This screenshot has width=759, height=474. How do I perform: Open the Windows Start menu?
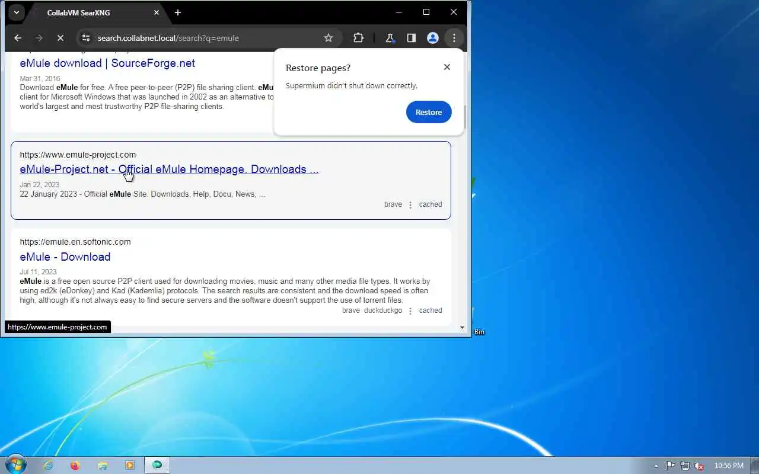(15, 465)
